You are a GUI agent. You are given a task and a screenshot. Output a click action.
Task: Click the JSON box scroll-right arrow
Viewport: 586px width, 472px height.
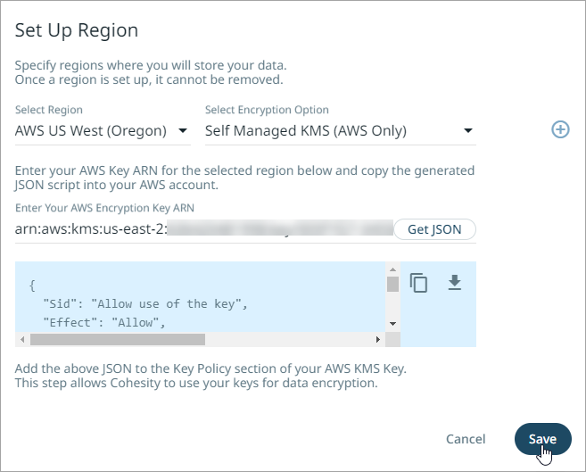click(377, 339)
